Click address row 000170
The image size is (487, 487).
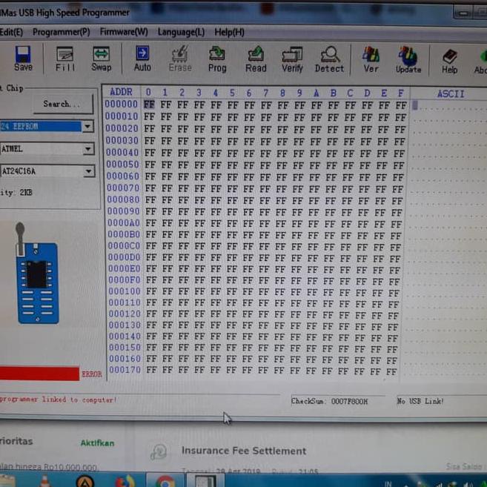(125, 370)
